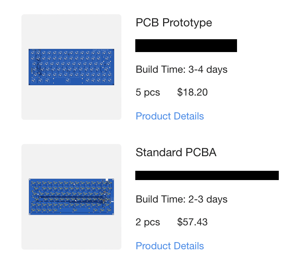Click the $57.43 price
Viewport: 282px width, 266px height.
pos(192,222)
